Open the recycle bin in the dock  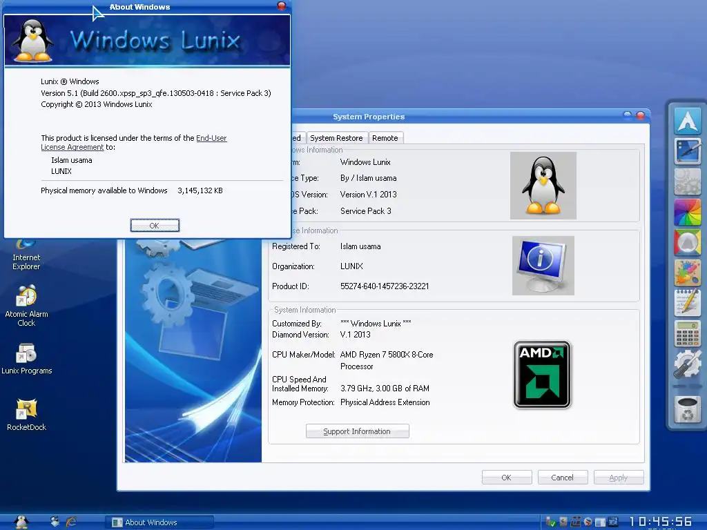tap(688, 409)
